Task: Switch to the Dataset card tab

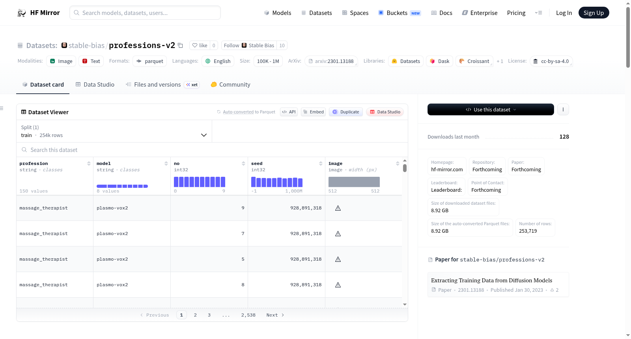Action: (43, 84)
